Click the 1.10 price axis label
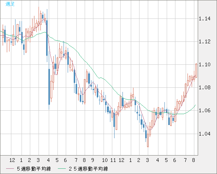Screen dimensions: 217x174 pos(205,64)
